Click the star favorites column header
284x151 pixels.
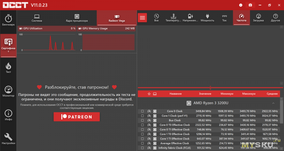[149, 94]
